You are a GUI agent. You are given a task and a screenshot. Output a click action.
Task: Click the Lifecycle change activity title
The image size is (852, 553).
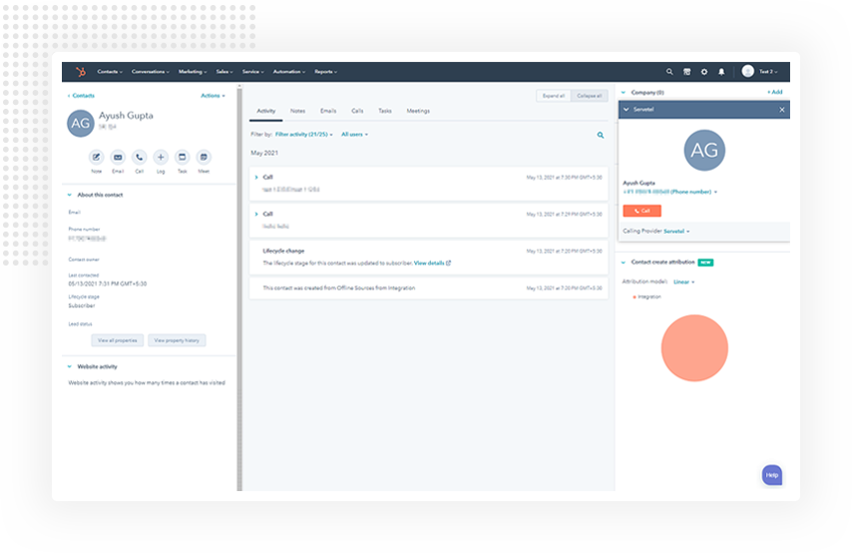coord(283,252)
